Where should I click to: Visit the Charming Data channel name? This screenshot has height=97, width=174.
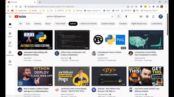point(139,58)
